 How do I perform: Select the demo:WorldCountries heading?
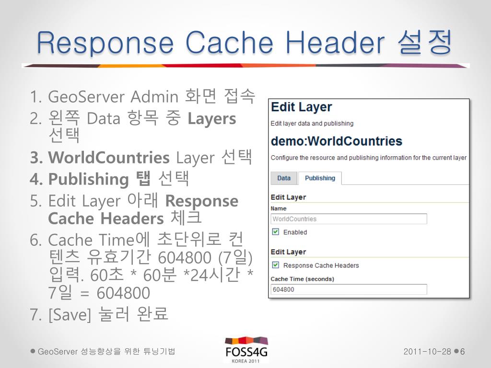click(336, 141)
